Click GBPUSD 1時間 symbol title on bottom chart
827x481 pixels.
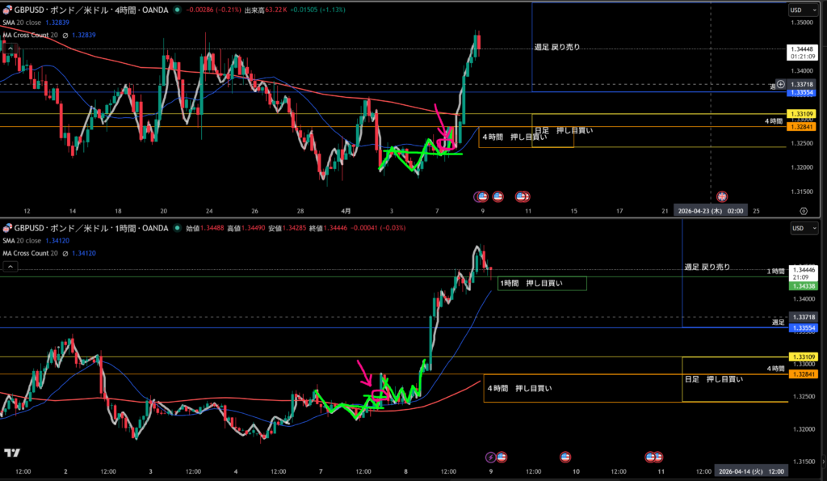[x=89, y=229]
